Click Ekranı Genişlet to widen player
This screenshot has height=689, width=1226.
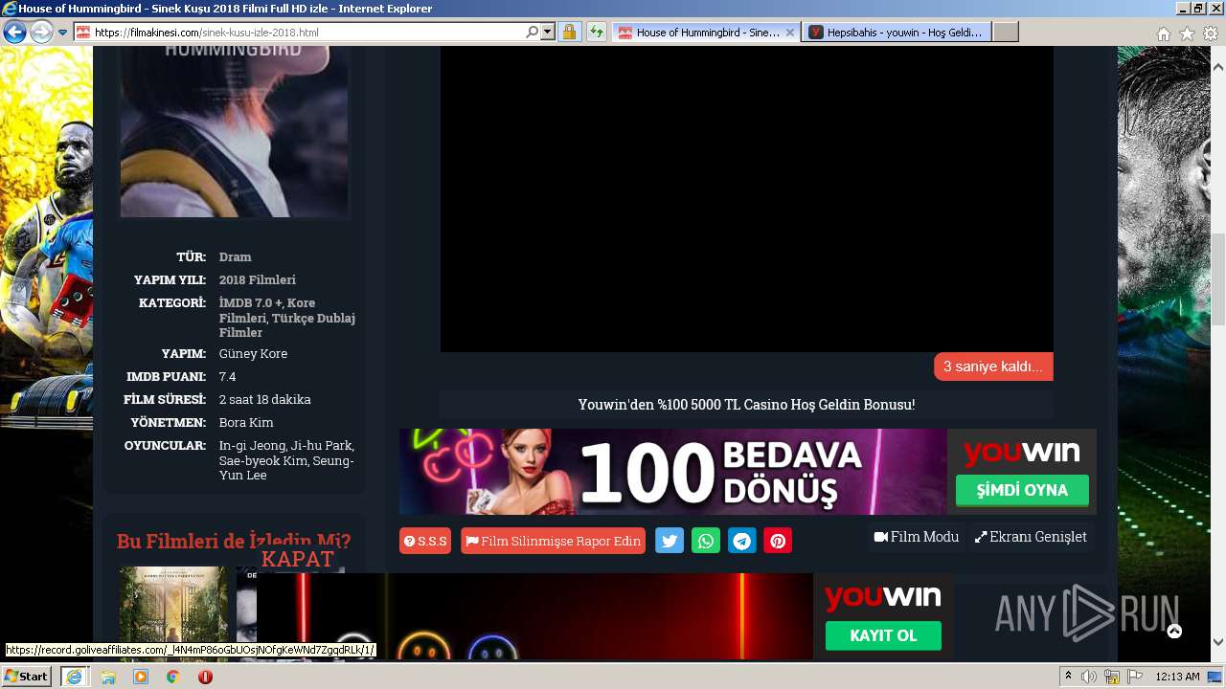pos(1031,537)
